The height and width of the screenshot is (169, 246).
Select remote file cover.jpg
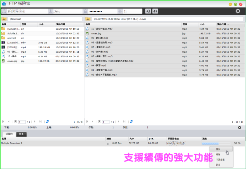click(x=96, y=33)
